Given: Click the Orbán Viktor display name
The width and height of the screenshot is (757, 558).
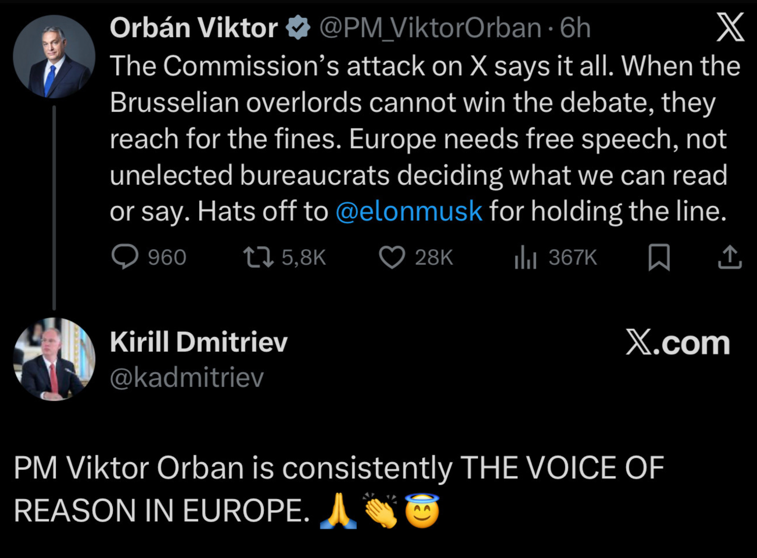Looking at the screenshot, I should click(x=194, y=28).
